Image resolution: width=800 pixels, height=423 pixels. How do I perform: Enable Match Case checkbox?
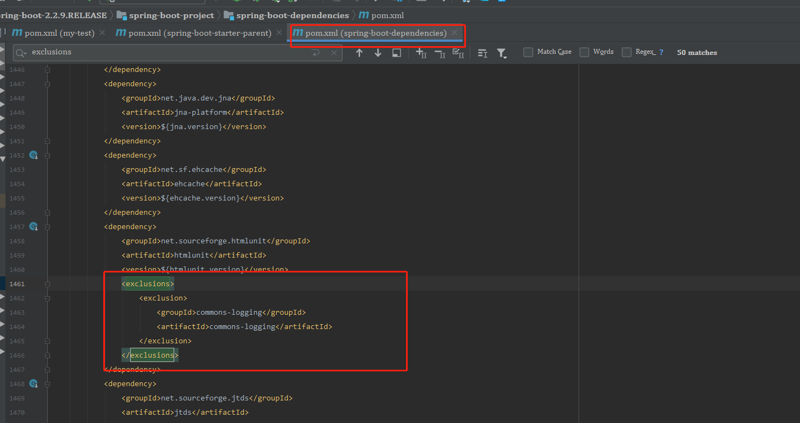coord(528,52)
